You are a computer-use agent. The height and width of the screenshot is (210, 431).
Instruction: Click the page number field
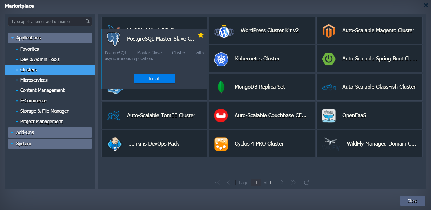[x=256, y=183]
